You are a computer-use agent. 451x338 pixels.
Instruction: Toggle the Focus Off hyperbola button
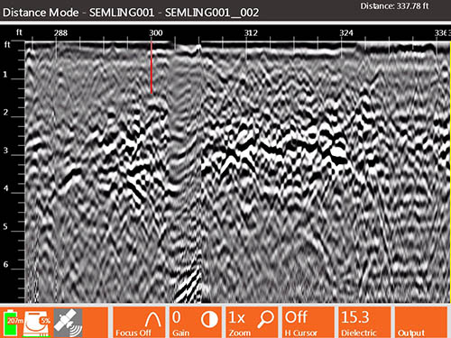[x=139, y=323]
